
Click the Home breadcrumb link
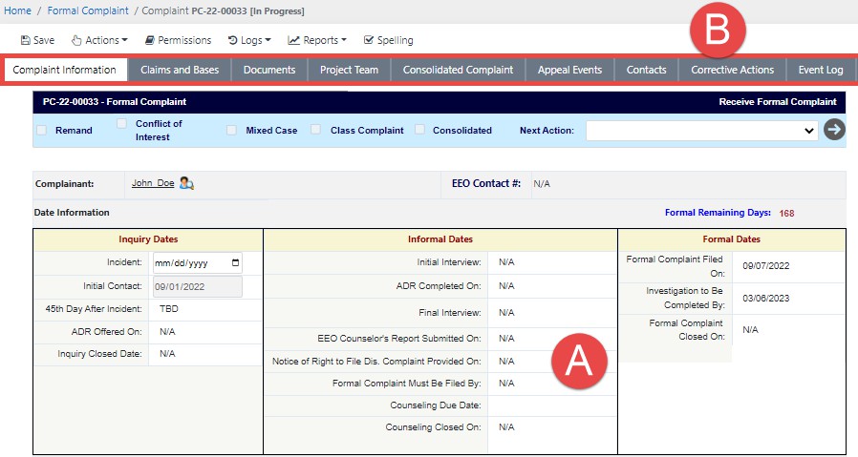(x=17, y=10)
